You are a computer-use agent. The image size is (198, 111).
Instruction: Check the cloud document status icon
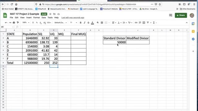click(58, 14)
